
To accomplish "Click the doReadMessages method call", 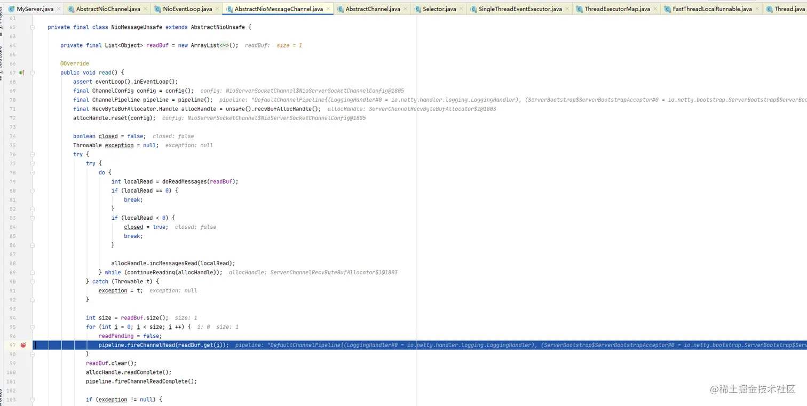I will 185,181.
